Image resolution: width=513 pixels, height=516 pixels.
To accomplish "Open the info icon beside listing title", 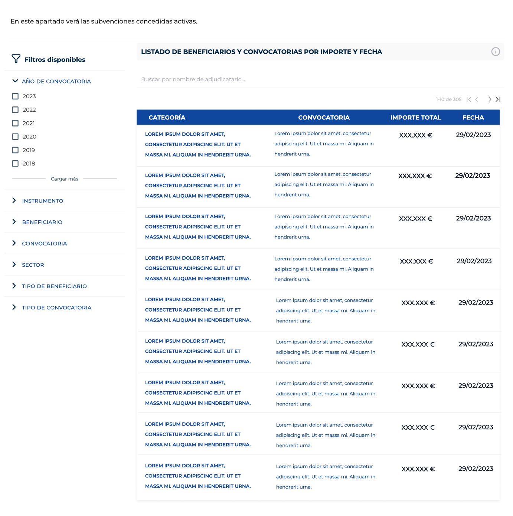I will point(495,52).
